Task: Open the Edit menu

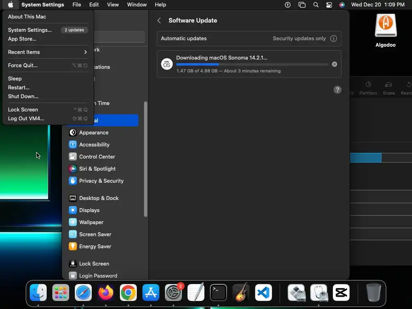Action: [x=94, y=5]
